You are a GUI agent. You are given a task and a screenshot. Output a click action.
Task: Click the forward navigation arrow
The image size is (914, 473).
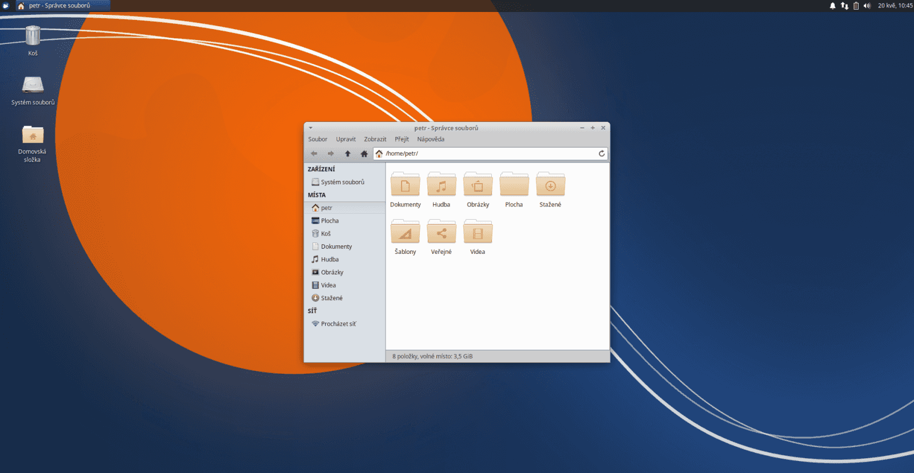(330, 153)
